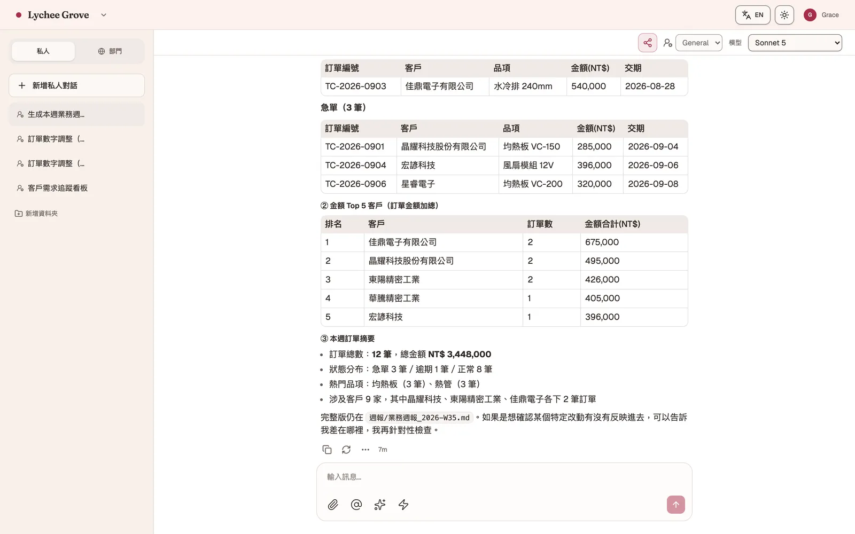Image resolution: width=855 pixels, height=534 pixels.
Task: Select the 部門 tab
Action: [x=110, y=51]
